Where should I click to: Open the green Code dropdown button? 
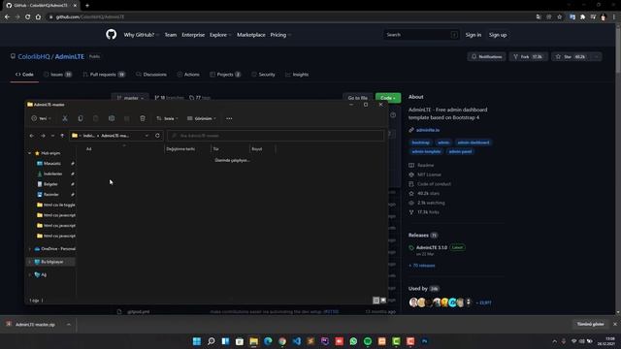pyautogui.click(x=388, y=98)
